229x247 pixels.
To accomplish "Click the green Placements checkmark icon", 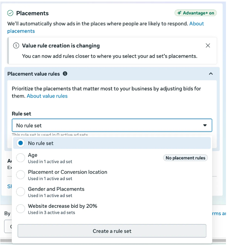I will pyautogui.click(x=11, y=13).
